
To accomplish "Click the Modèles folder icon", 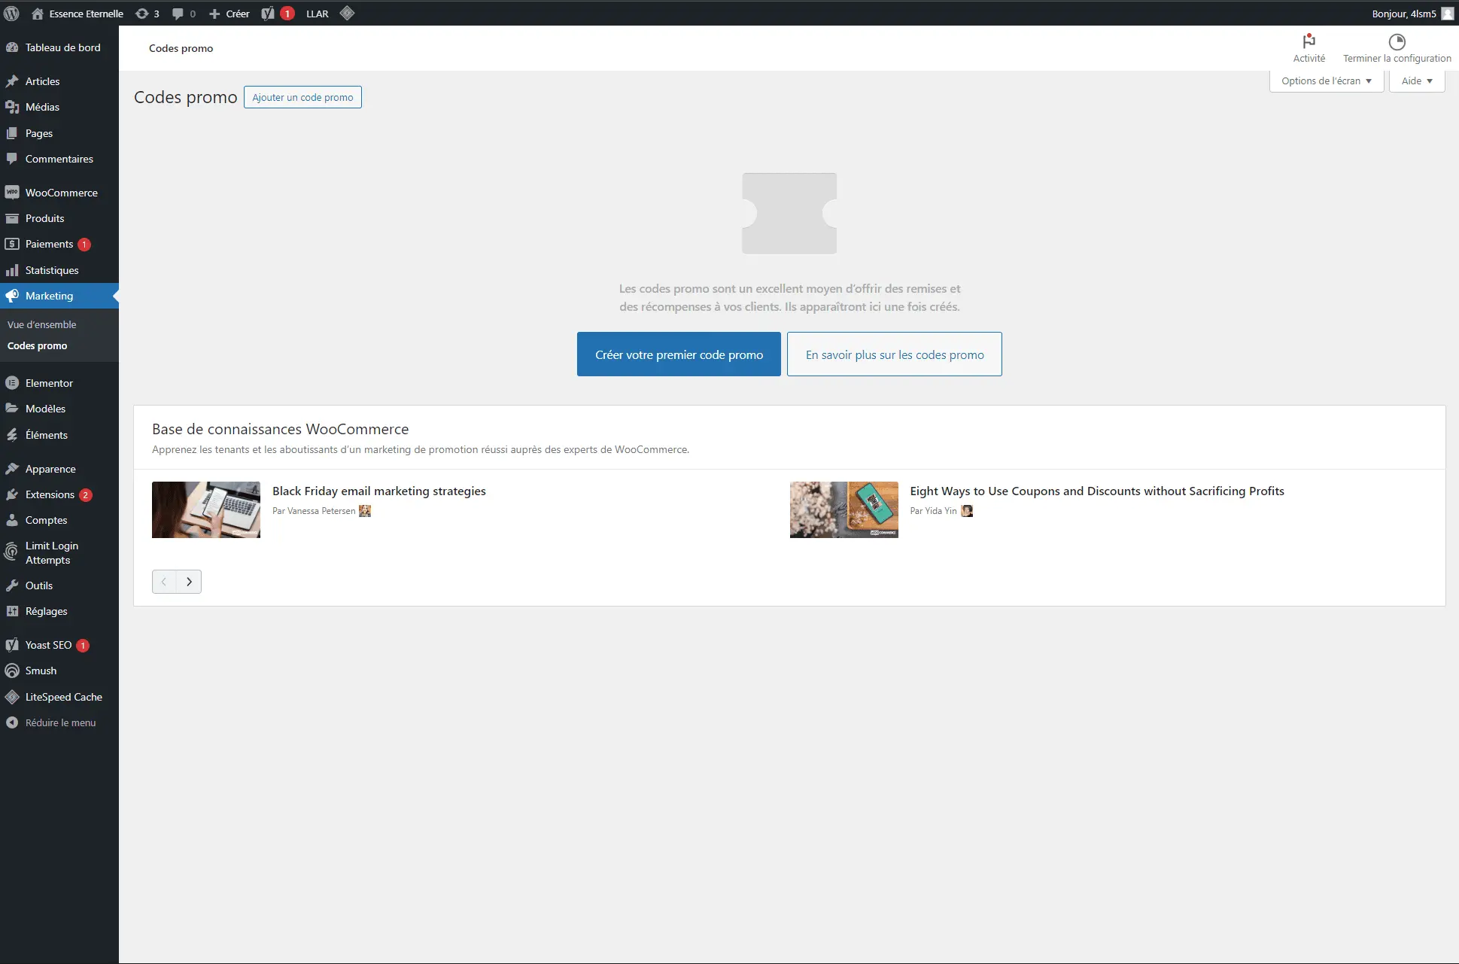I will (x=12, y=409).
